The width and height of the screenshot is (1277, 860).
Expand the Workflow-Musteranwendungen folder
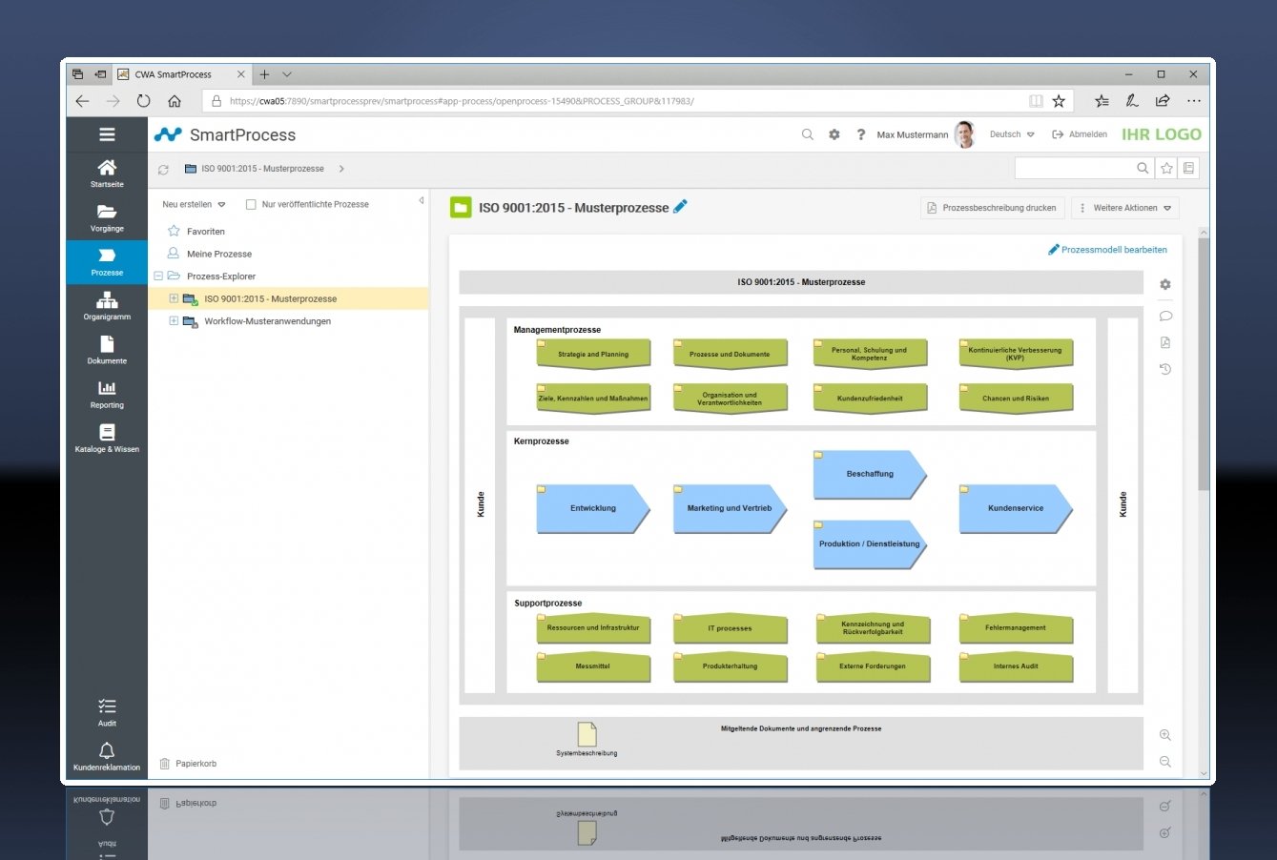tap(172, 321)
